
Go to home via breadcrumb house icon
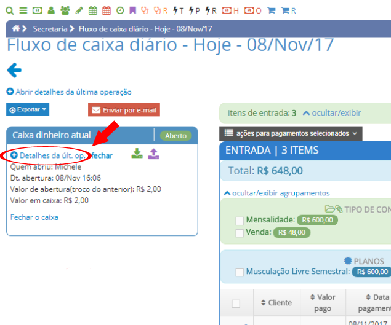click(x=16, y=28)
